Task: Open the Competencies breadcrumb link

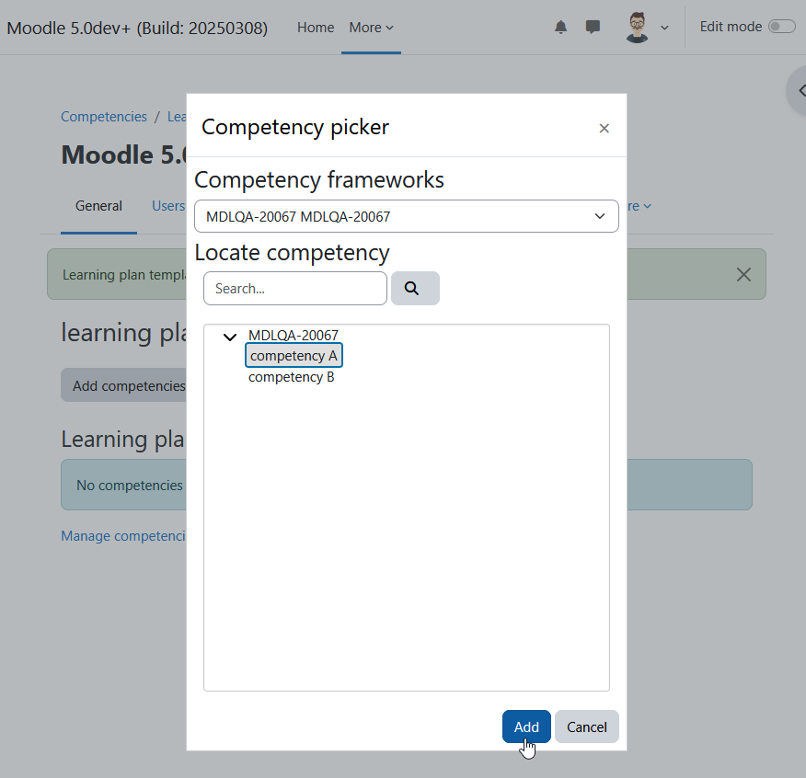Action: click(x=104, y=117)
